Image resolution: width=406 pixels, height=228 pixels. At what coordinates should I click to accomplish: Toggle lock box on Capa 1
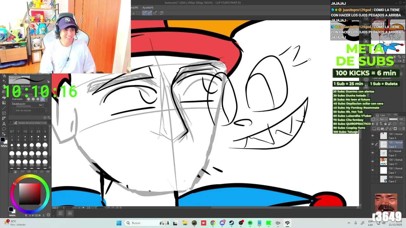coord(377,170)
